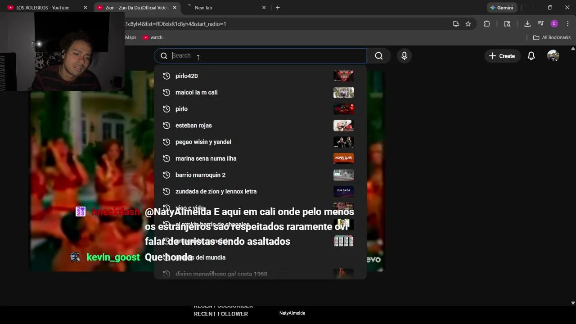Select 'divino maravilhoso gal costa 1968' suggestion
This screenshot has height=324, width=576.
click(260, 274)
